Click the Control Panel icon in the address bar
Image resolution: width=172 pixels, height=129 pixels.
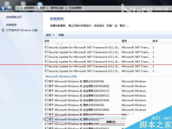pyautogui.click(x=18, y=8)
